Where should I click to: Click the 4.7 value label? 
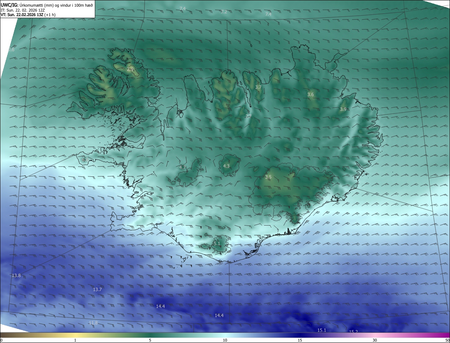(182, 168)
